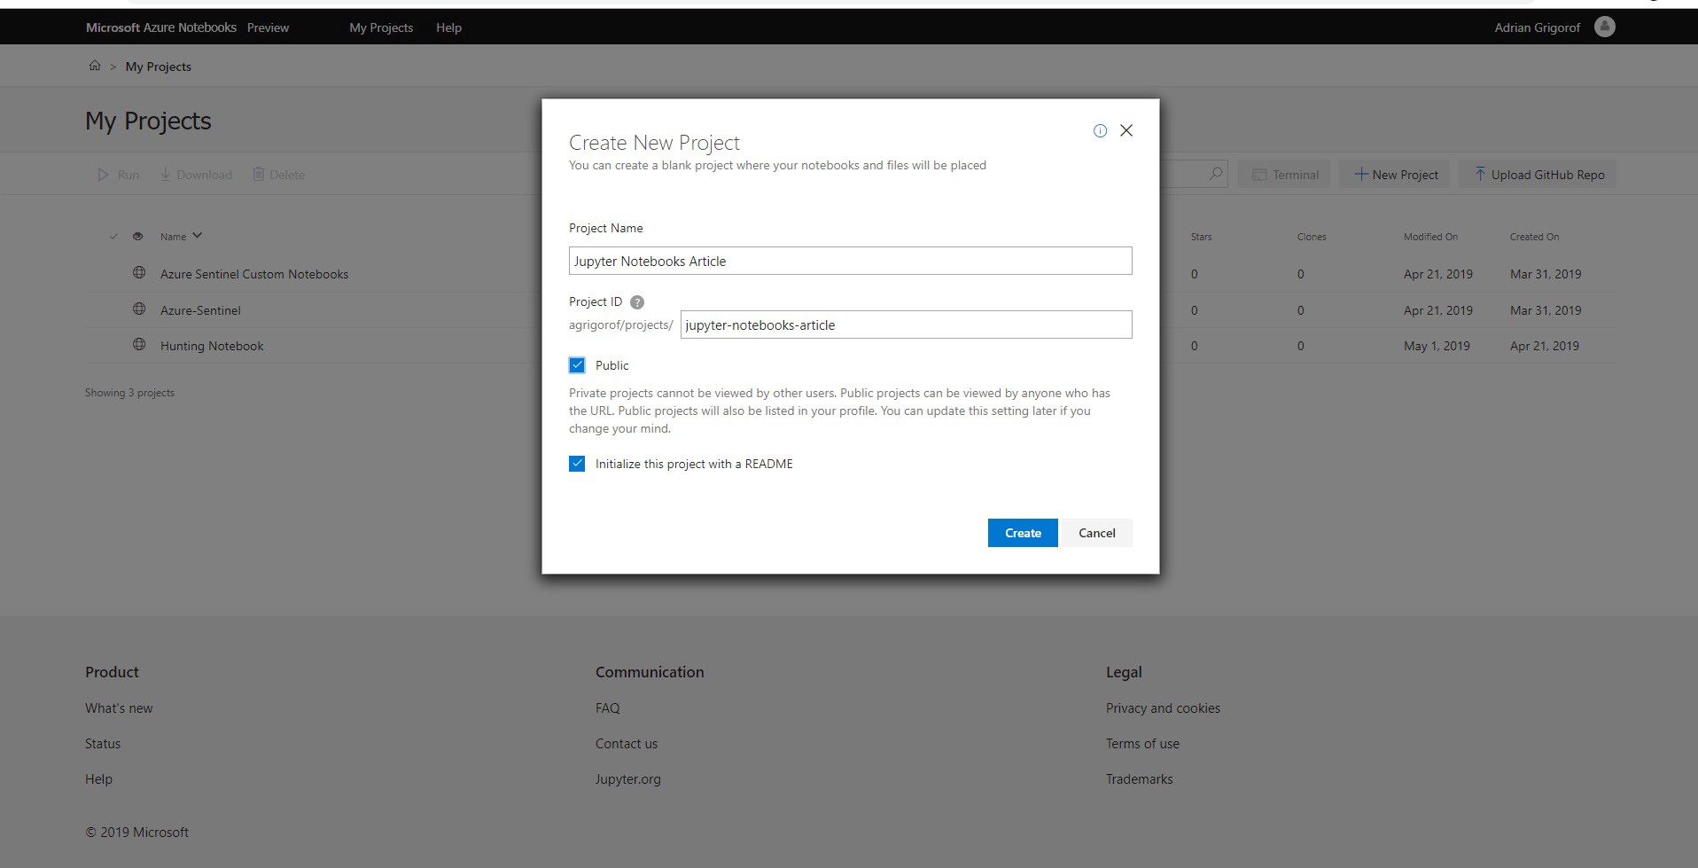Click Upload GitHub Repo button
Viewport: 1698px width, 868px height.
point(1538,175)
